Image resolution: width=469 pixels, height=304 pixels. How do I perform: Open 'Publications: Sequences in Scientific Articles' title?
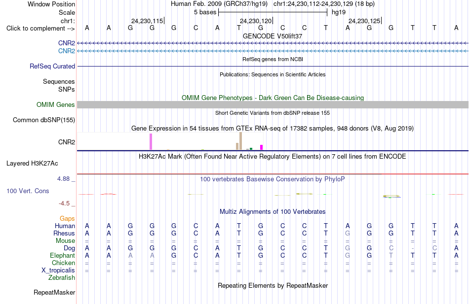pyautogui.click(x=273, y=74)
